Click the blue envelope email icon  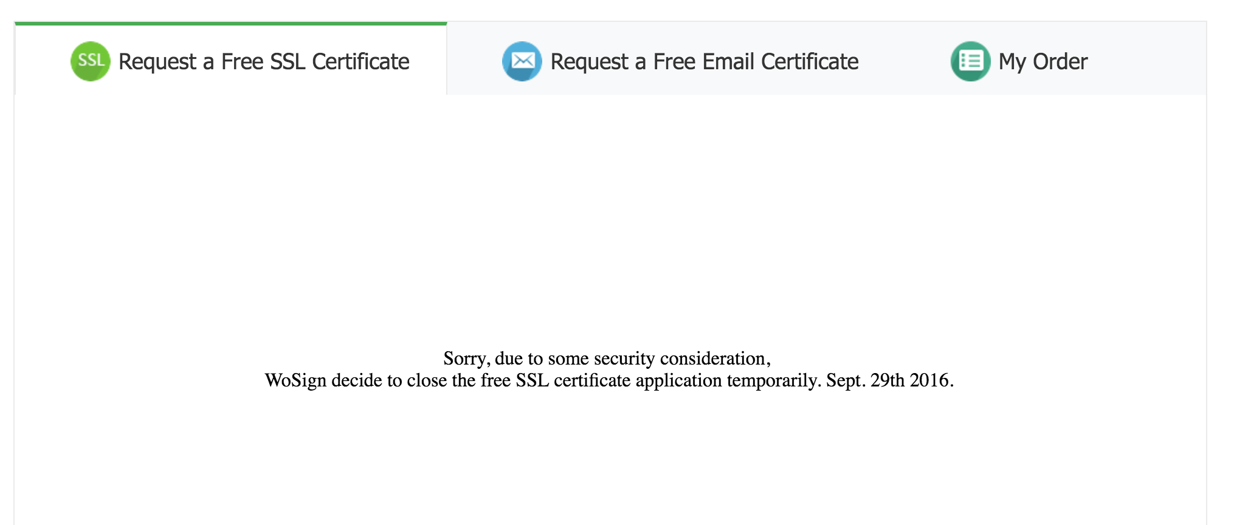pyautogui.click(x=522, y=61)
